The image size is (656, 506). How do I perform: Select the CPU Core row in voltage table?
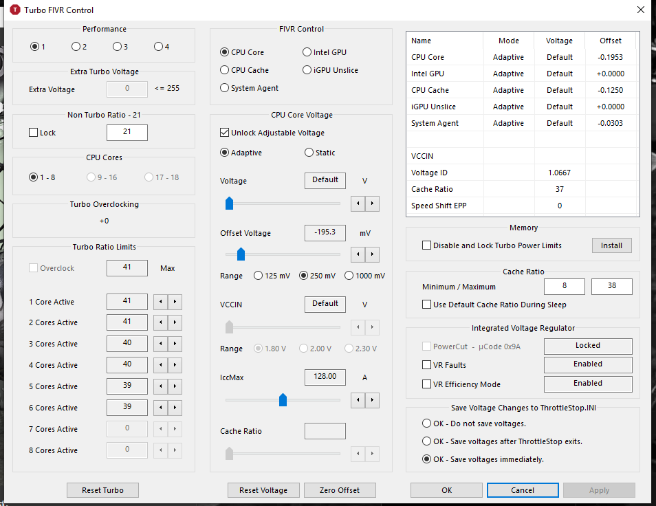click(x=523, y=57)
